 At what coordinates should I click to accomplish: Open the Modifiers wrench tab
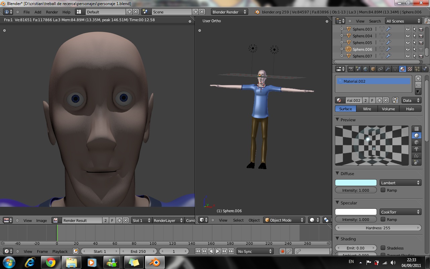(x=388, y=69)
